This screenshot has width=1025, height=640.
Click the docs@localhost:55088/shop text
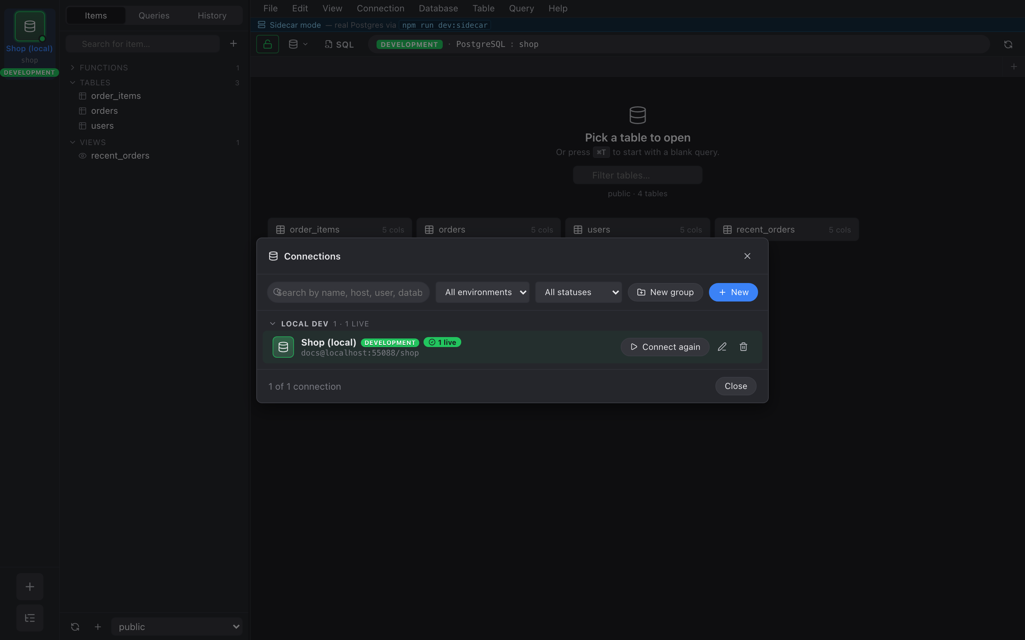click(360, 353)
